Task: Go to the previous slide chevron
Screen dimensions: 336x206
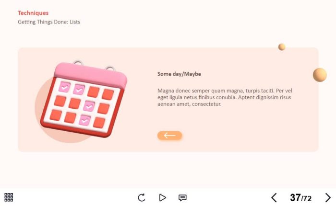Action: click(x=274, y=197)
